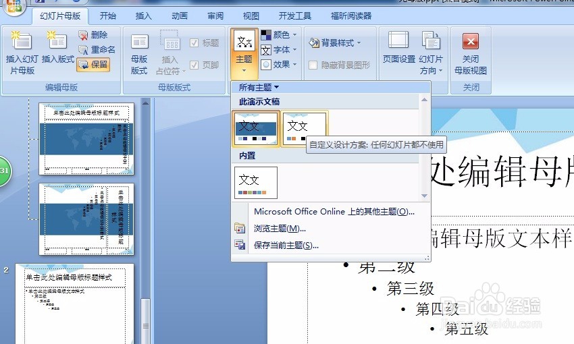Expand All Themes (所有主题) filter
The width and height of the screenshot is (574, 344).
tap(259, 88)
